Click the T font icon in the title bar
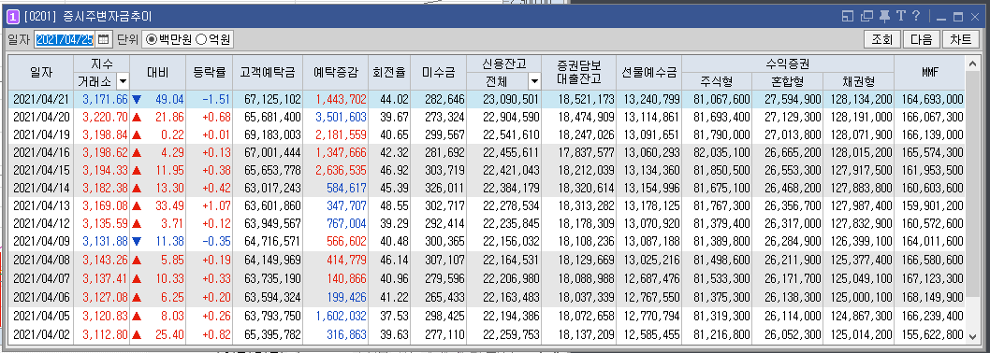The image size is (990, 353). click(x=901, y=17)
